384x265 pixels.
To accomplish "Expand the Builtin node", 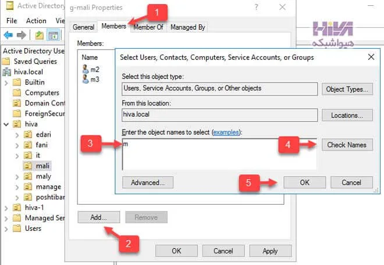I will point(6,83).
